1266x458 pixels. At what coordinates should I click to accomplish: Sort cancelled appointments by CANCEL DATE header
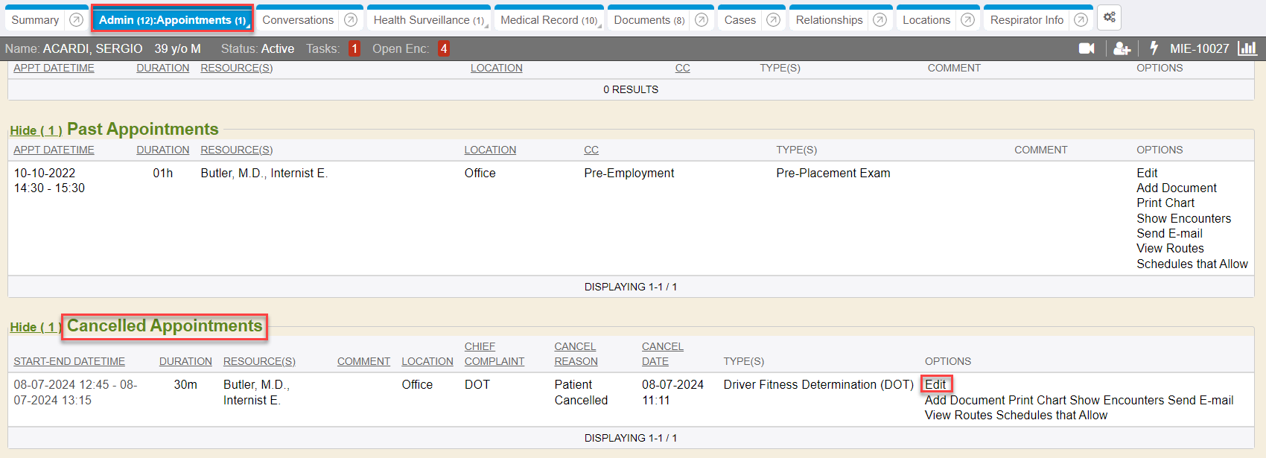[x=662, y=354]
